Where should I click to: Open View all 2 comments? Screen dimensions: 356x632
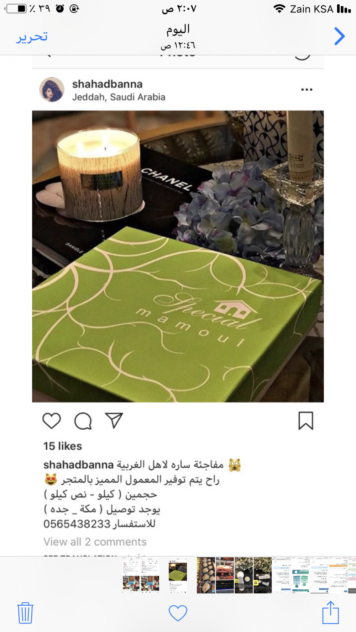95,542
